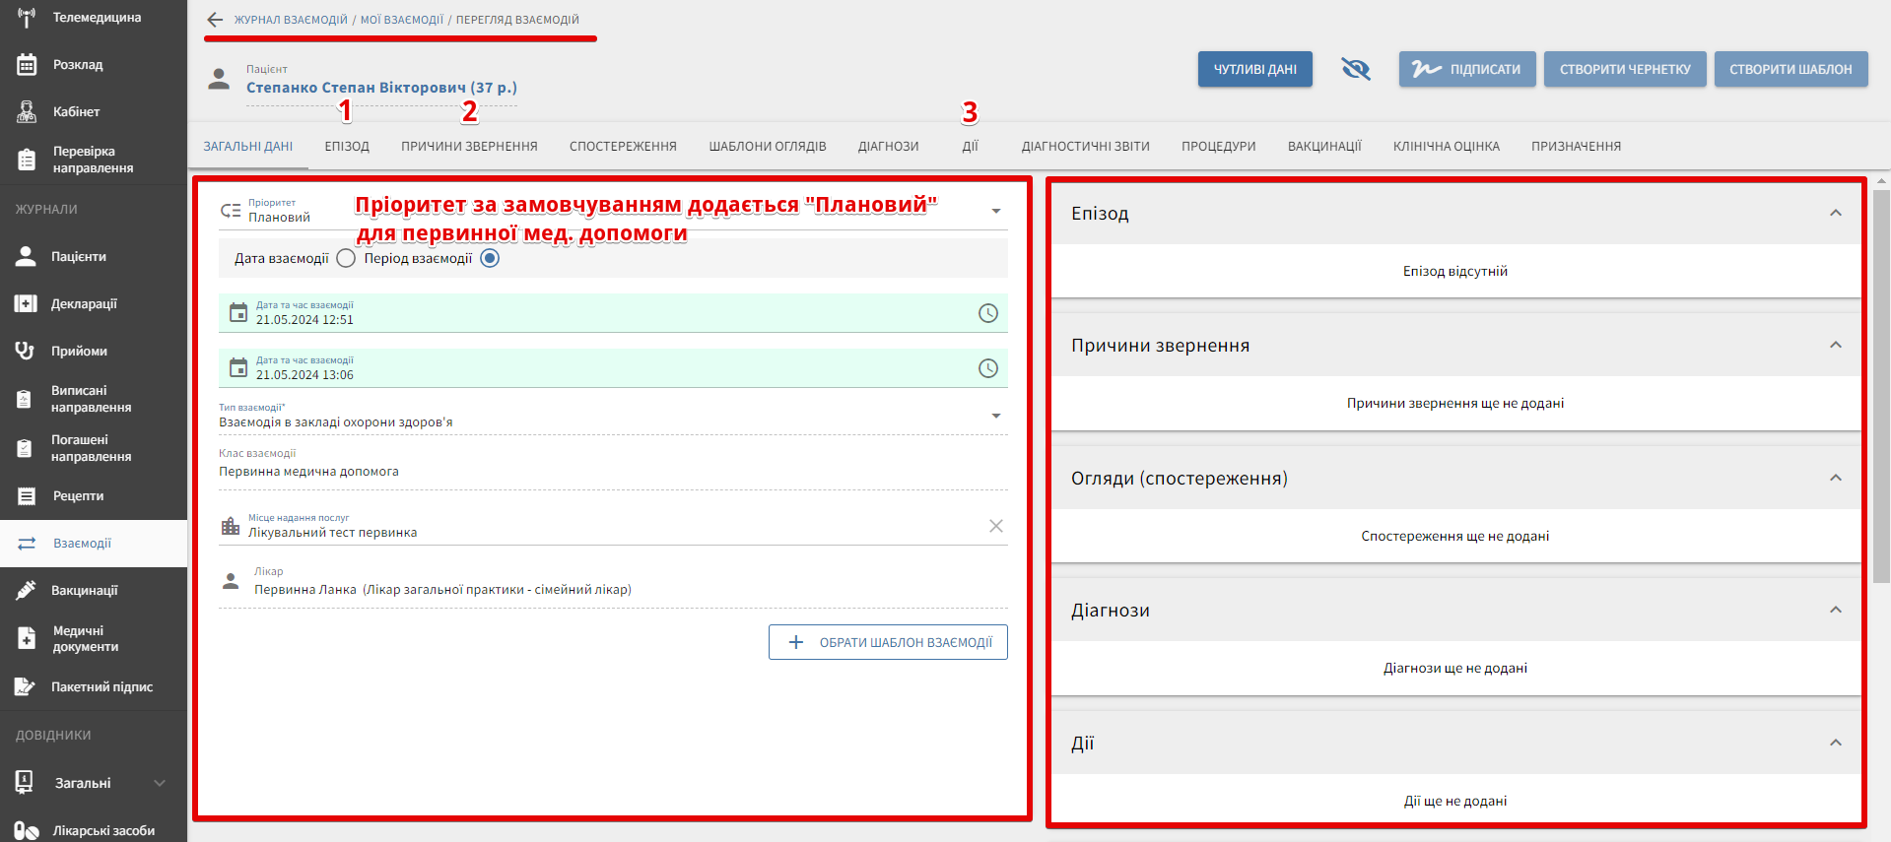Click the Телемедицина antenna icon
Screen dimensions: 1891x842
tap(27, 18)
